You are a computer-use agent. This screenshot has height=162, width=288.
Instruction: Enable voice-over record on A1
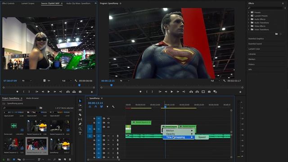coord(117,136)
